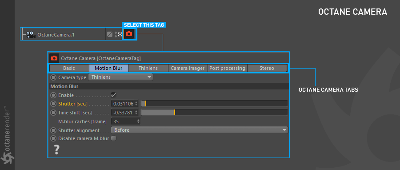Check the Disable camera M.blur checkbox

(x=113, y=138)
